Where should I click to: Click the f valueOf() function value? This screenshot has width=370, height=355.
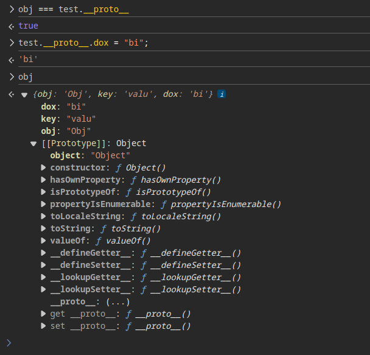(x=123, y=241)
